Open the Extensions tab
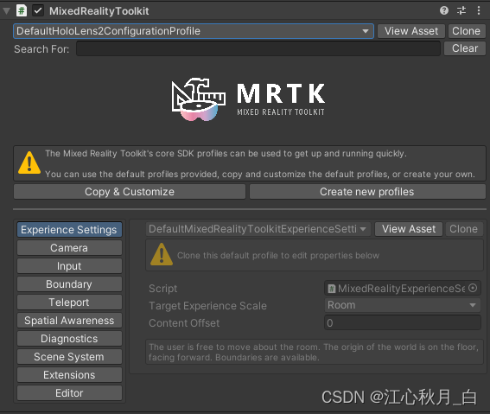Screen dimensions: 490x414 click(69, 374)
